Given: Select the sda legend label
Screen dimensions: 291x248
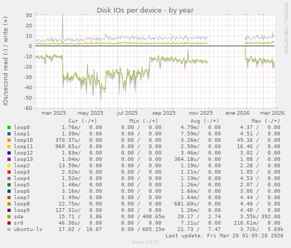Looking at the screenshot, I should 19,217.
